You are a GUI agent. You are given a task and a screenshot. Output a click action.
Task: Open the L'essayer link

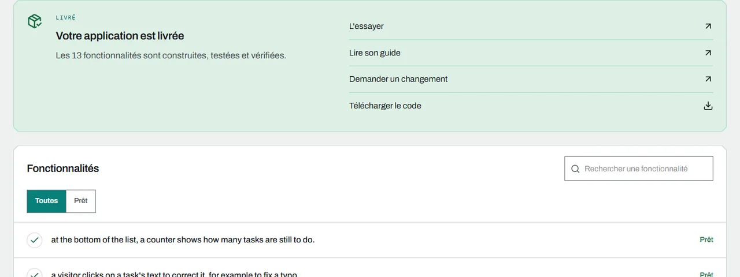[531, 26]
